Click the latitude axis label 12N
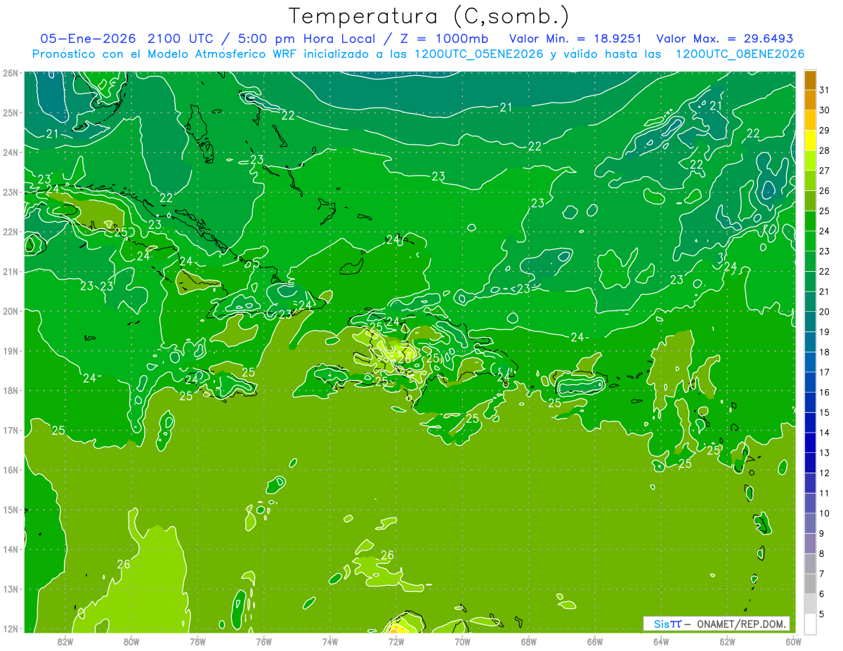 [x=11, y=629]
